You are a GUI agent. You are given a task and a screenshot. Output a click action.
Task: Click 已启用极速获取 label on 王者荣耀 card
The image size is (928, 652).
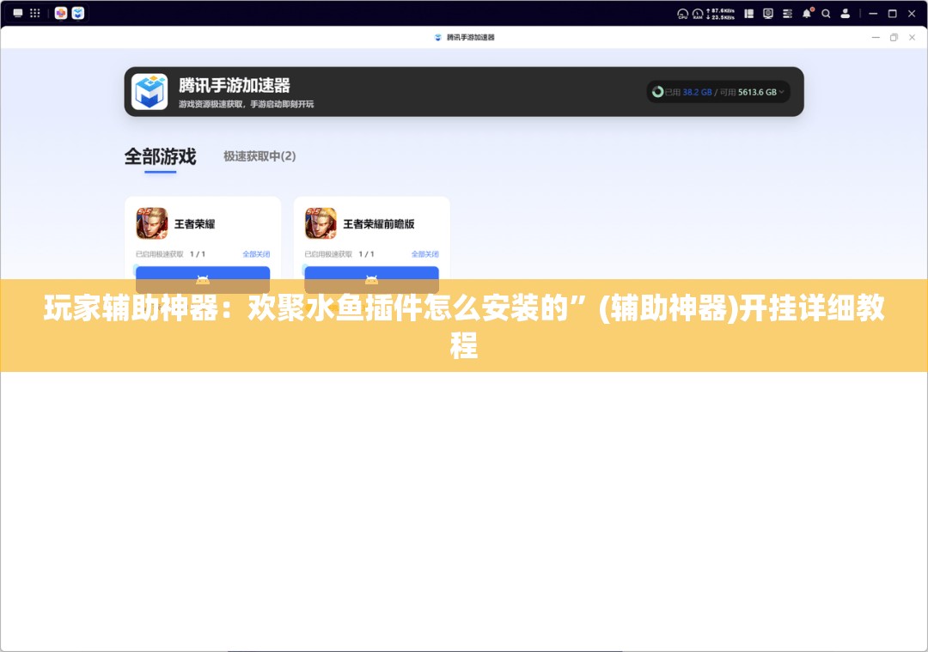click(x=160, y=253)
